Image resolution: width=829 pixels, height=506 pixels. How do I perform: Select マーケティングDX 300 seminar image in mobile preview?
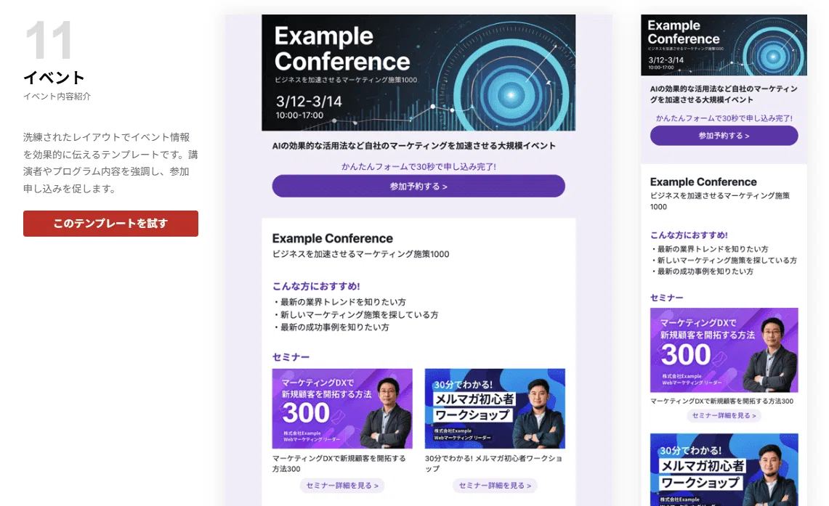[724, 350]
